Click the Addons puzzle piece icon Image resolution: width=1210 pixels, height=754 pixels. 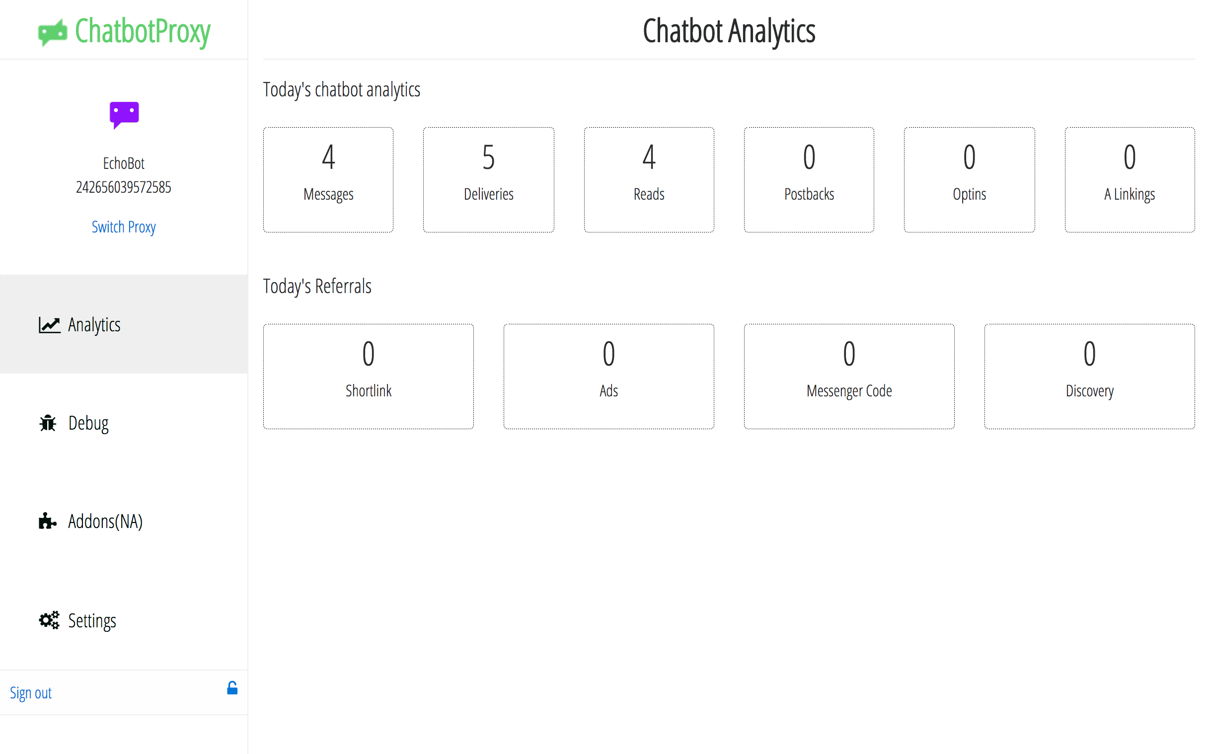47,521
